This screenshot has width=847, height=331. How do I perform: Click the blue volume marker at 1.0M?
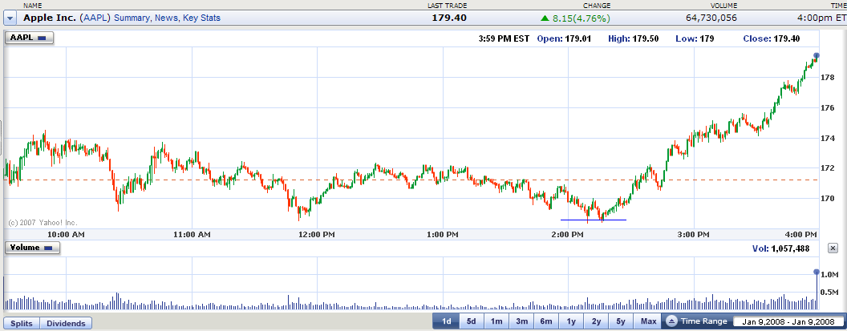817,272
